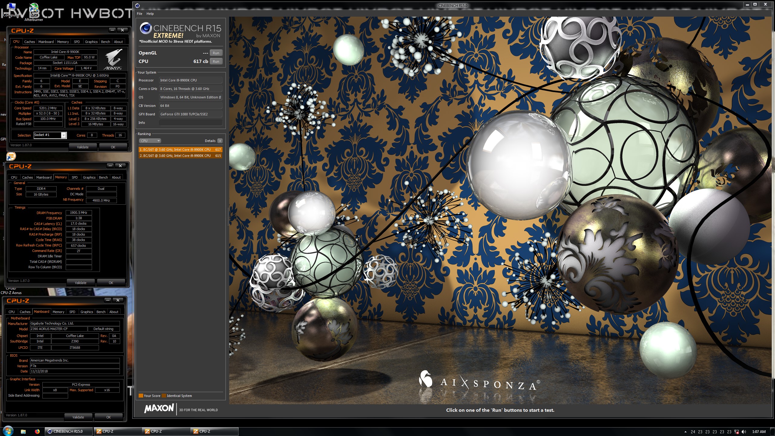The height and width of the screenshot is (436, 775).
Task: Open the File menu in Cinebench
Action: (140, 14)
